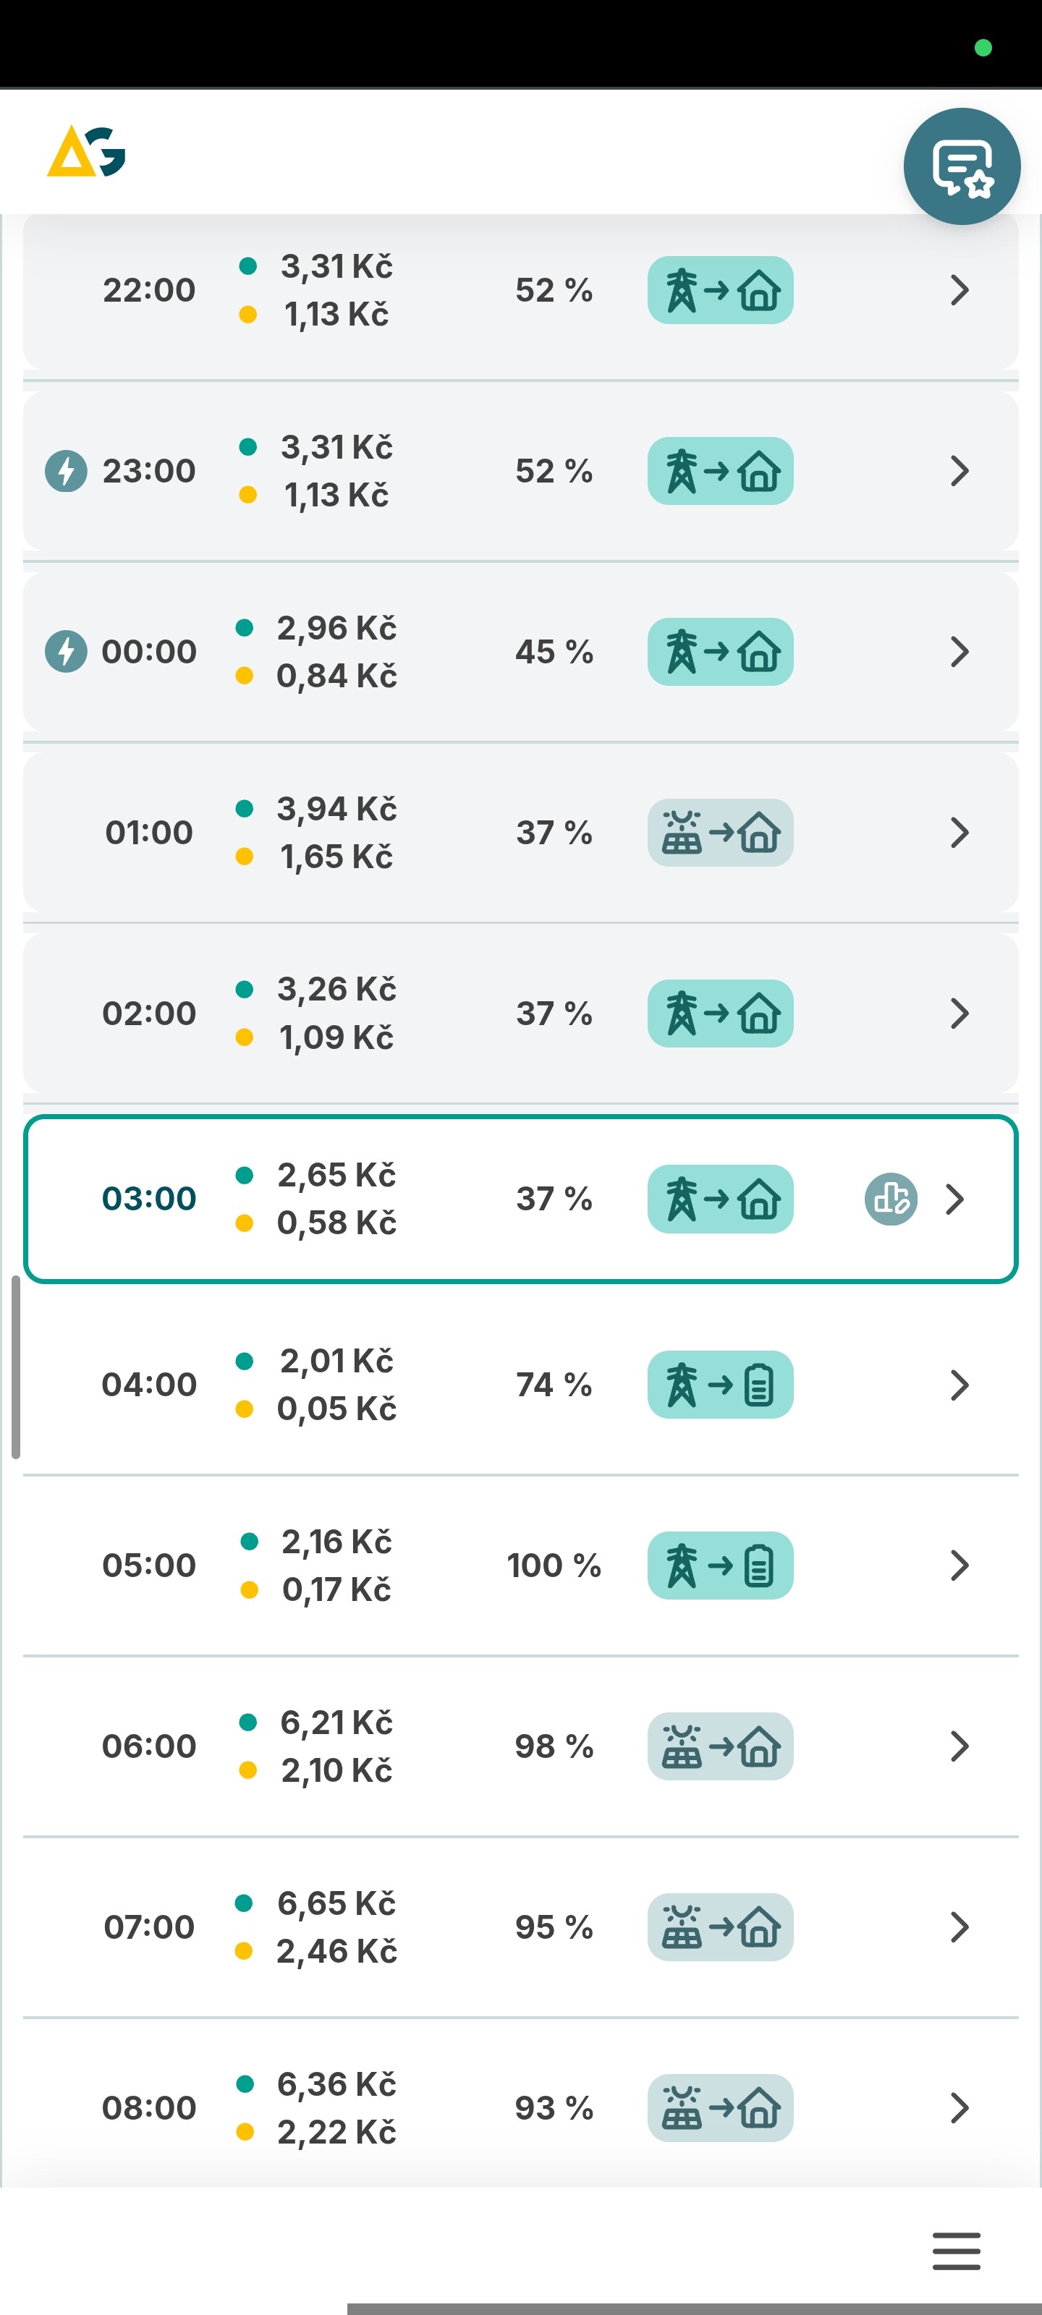The width and height of the screenshot is (1042, 2315).
Task: Expand the 06:00 row chevron
Action: [x=960, y=1746]
